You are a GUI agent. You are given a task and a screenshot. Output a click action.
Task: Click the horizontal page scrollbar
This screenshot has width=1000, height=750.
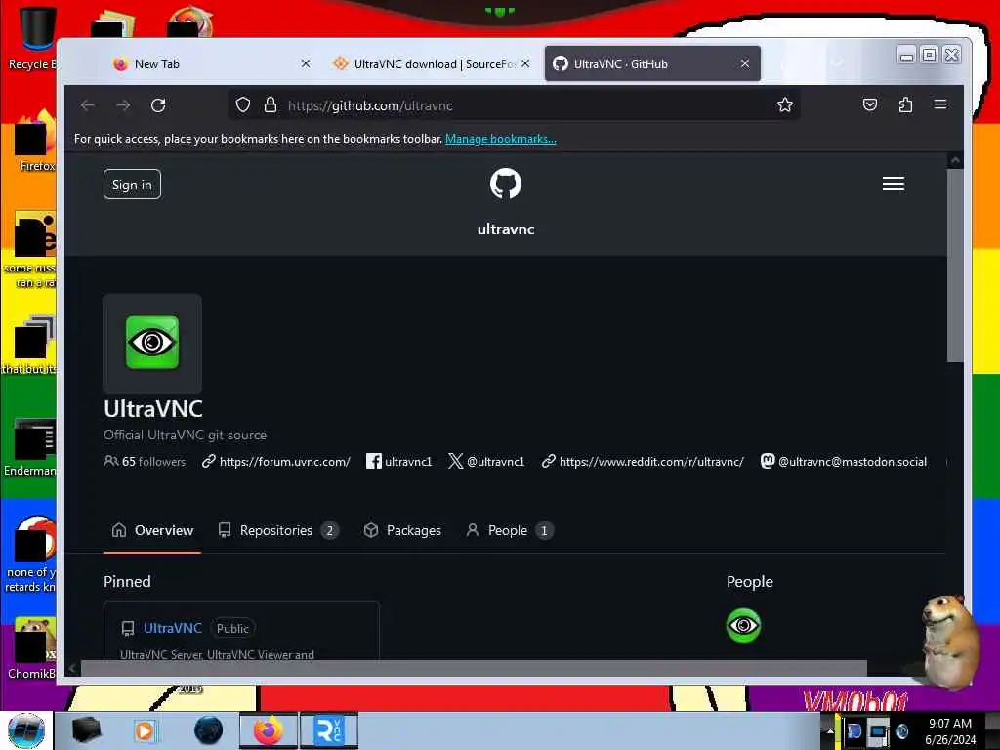(474, 668)
